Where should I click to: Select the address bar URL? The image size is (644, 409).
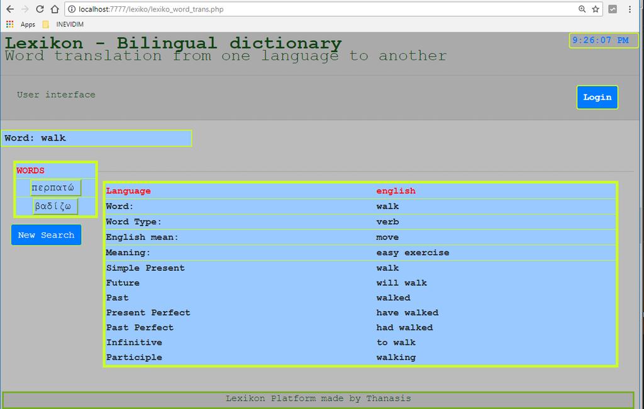tap(151, 9)
